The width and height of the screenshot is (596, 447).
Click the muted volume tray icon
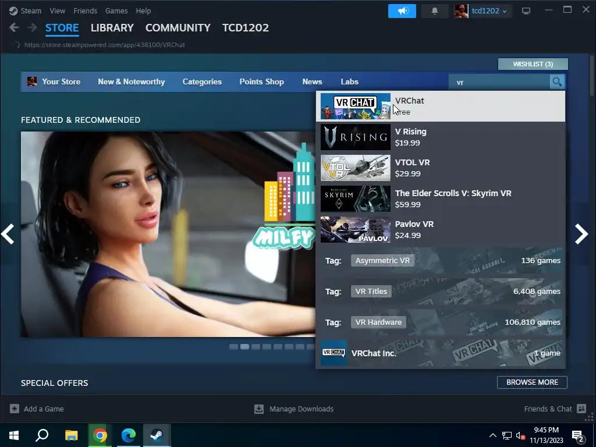pyautogui.click(x=520, y=435)
